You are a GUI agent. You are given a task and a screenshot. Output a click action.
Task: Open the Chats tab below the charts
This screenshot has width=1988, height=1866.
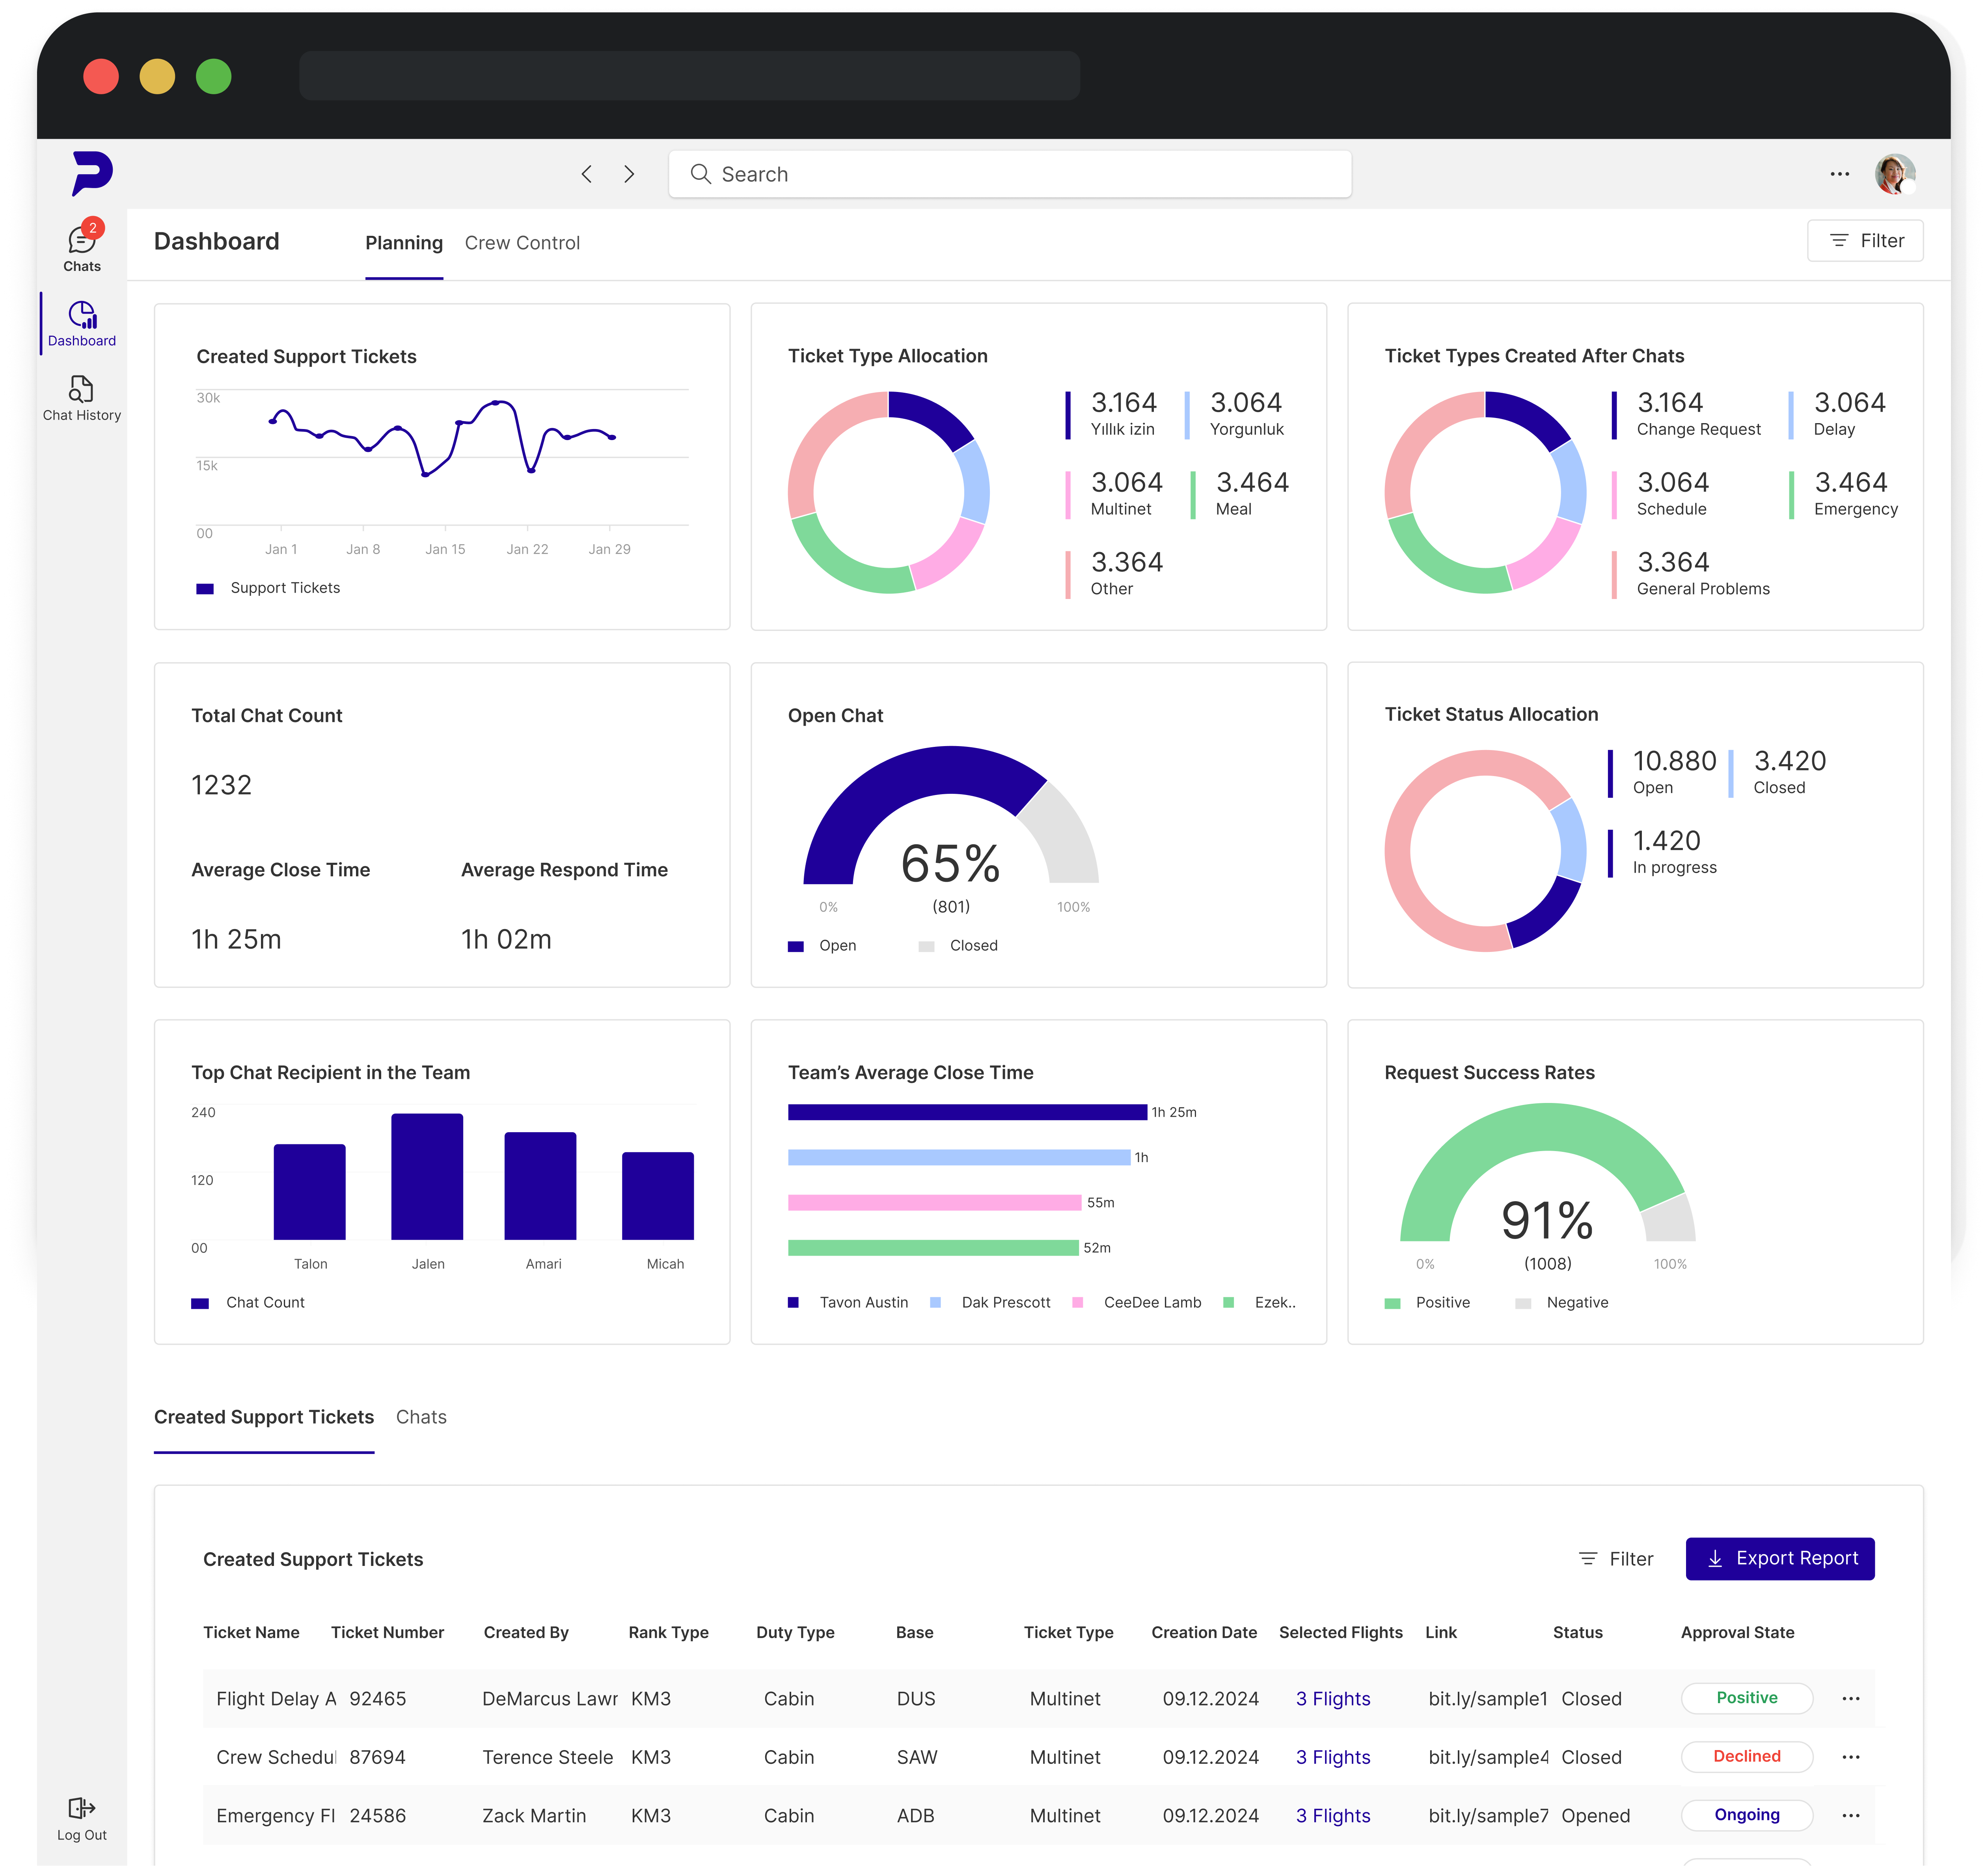[421, 1417]
